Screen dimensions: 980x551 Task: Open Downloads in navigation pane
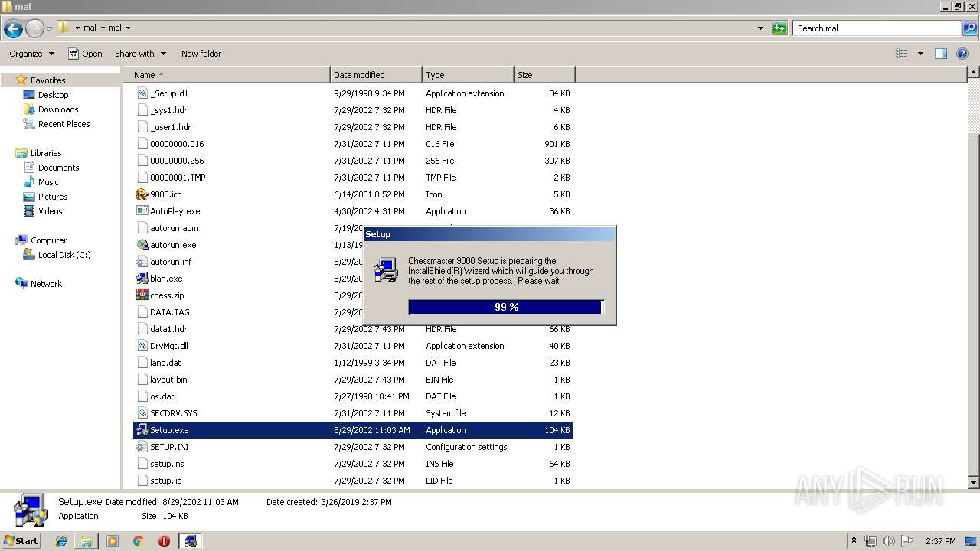coord(58,109)
